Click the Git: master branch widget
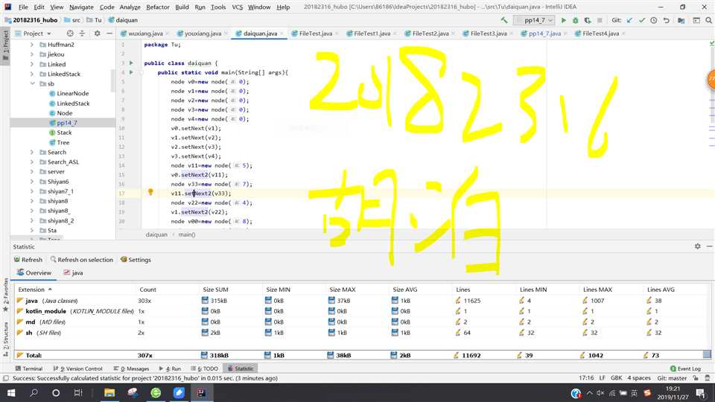 pyautogui.click(x=672, y=378)
